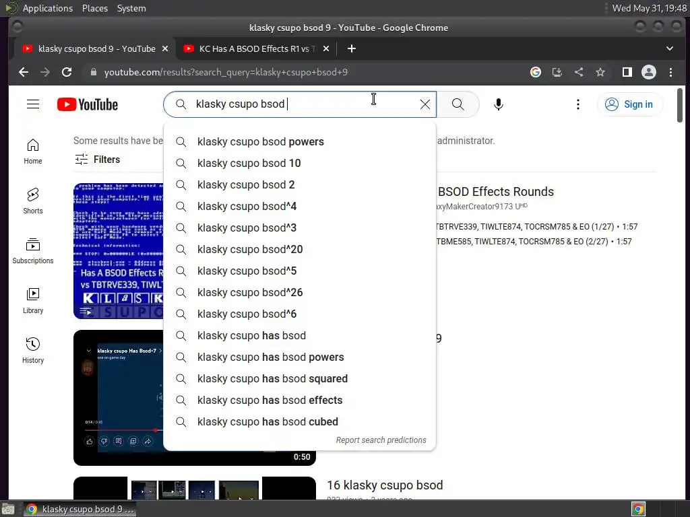Viewport: 690px width, 517px height.
Task: Select suggestion klasky csupo has bsod squared
Action: point(300,378)
